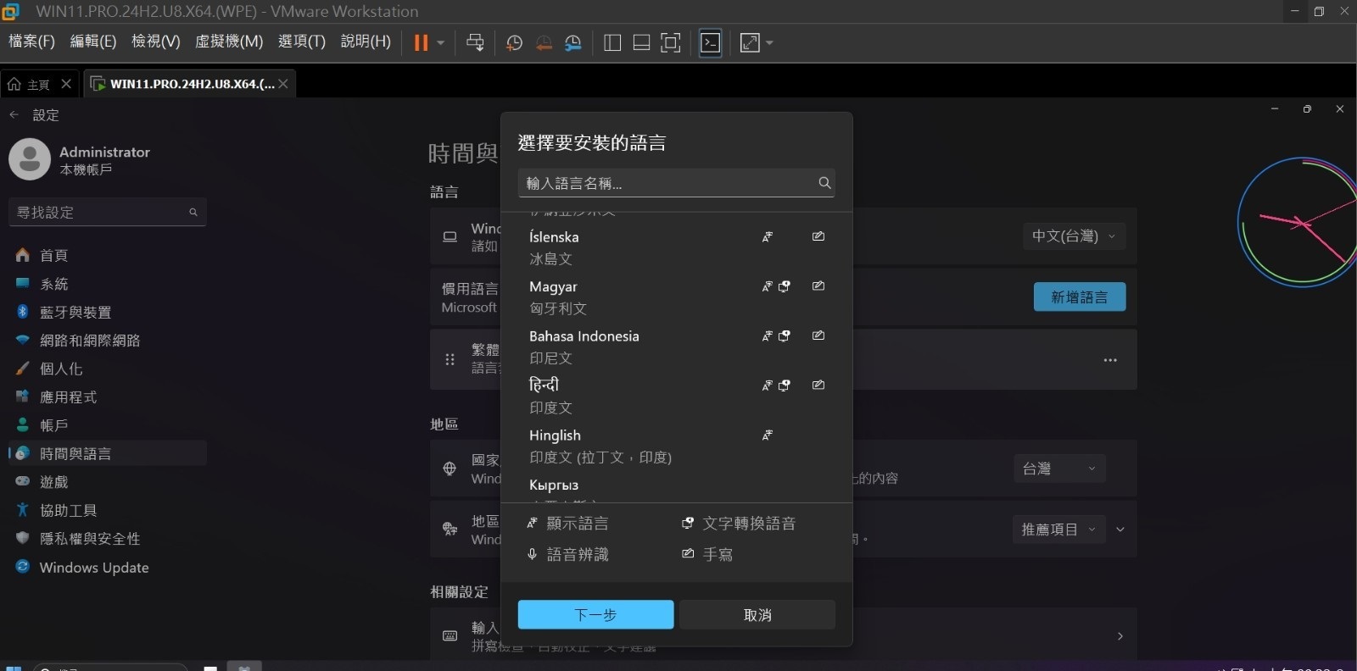Click display language icon on Hinglish row

tap(768, 435)
